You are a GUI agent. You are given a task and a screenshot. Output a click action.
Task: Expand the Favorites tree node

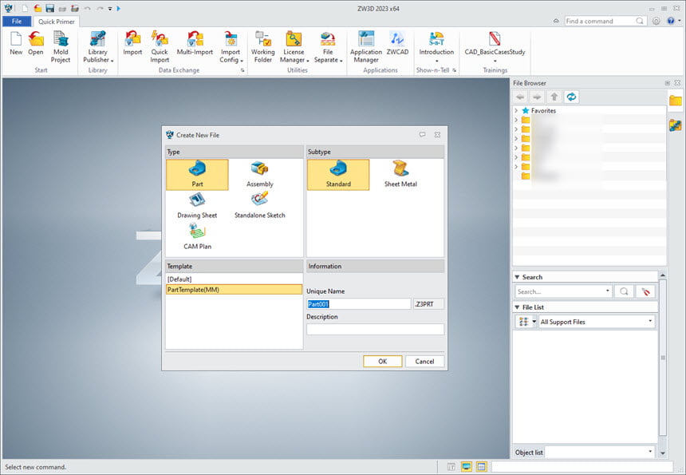coord(516,110)
